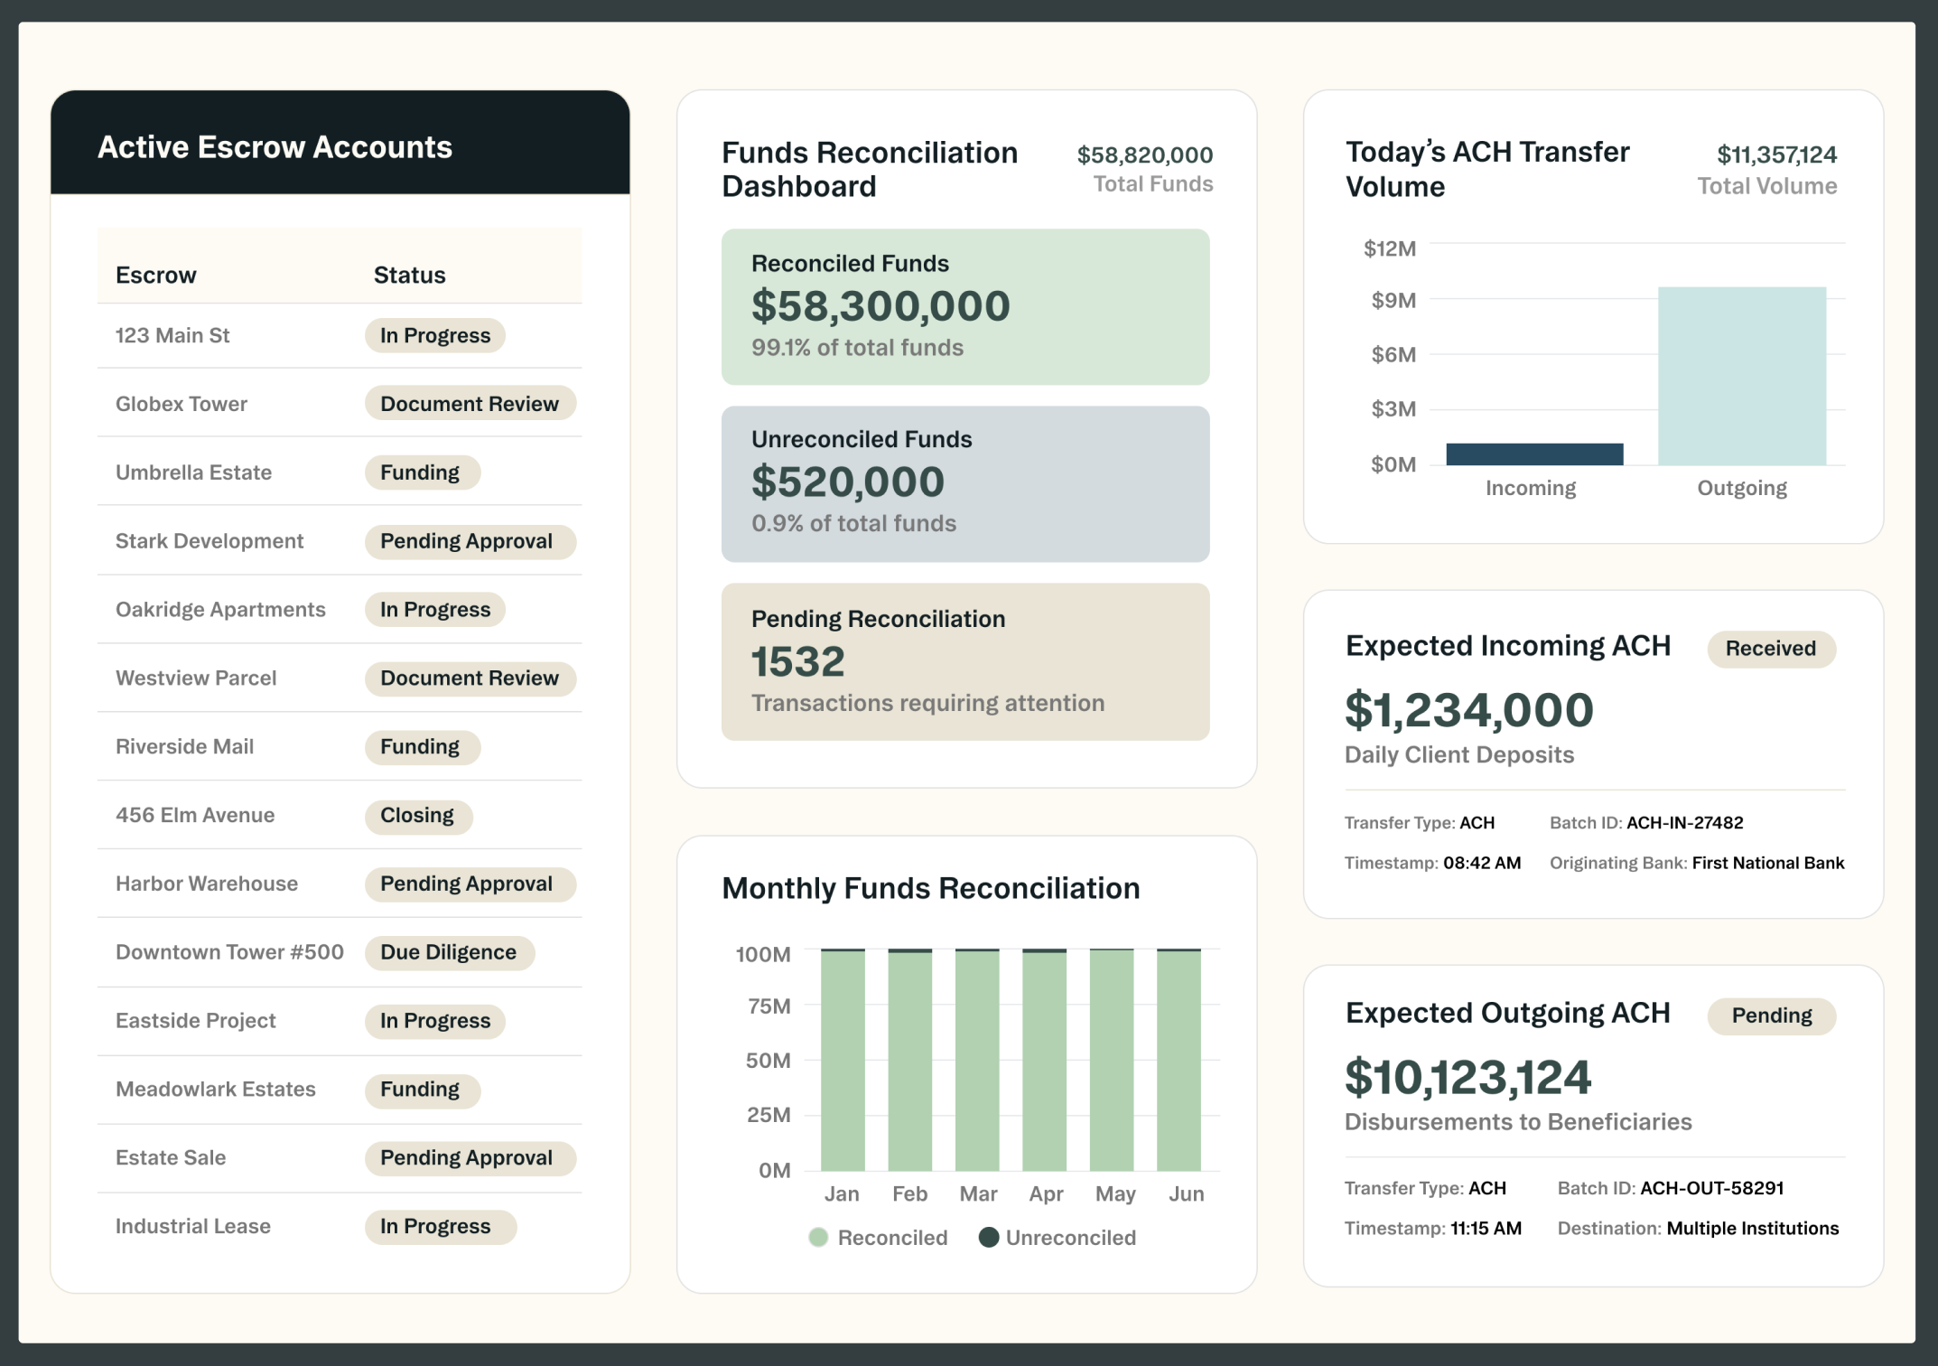Open the Reconciled Funds card
The width and height of the screenshot is (1938, 1366).
click(x=964, y=307)
